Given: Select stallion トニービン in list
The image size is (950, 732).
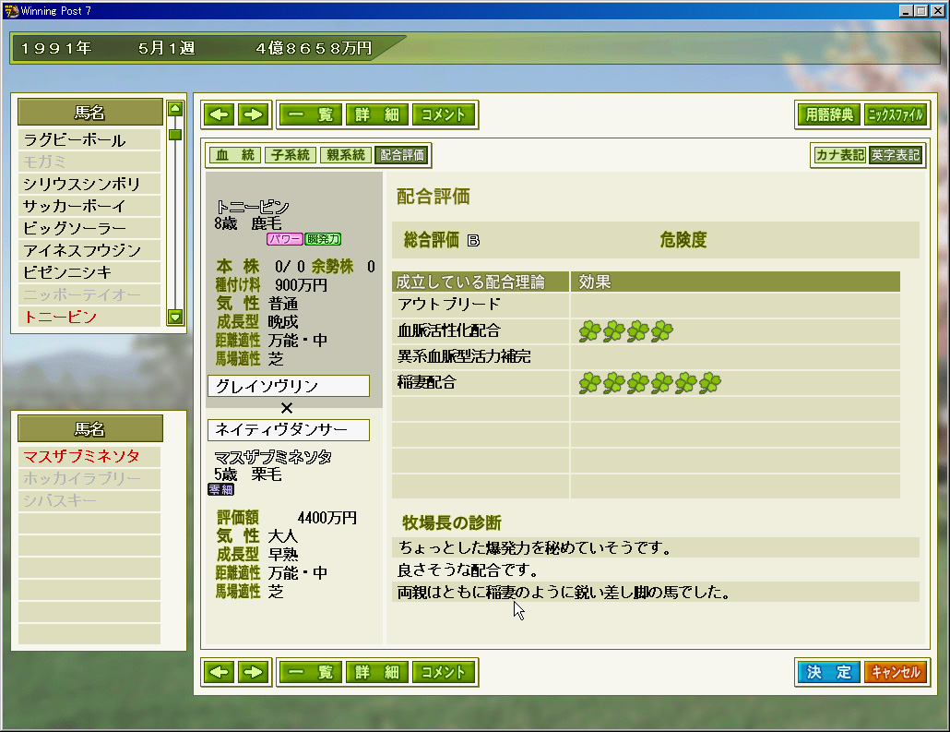Looking at the screenshot, I should [89, 317].
